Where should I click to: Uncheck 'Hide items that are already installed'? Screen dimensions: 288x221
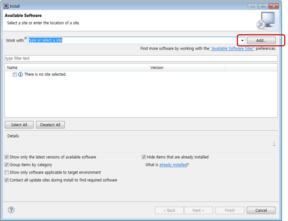[144, 157]
